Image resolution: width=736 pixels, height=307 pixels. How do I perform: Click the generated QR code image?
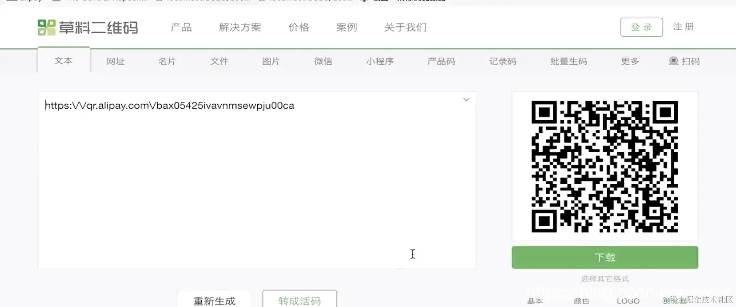pyautogui.click(x=605, y=166)
